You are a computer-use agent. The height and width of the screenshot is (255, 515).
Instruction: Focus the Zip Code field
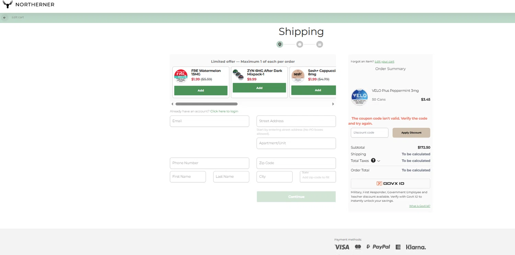pos(296,163)
